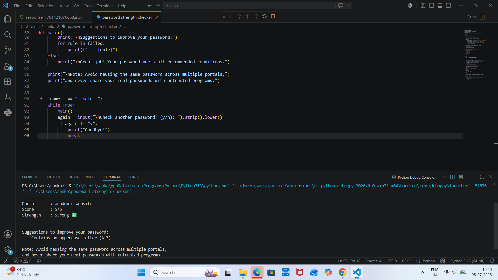Image resolution: width=498 pixels, height=280 pixels.
Task: Open editor More Actions menu
Action: point(490,17)
